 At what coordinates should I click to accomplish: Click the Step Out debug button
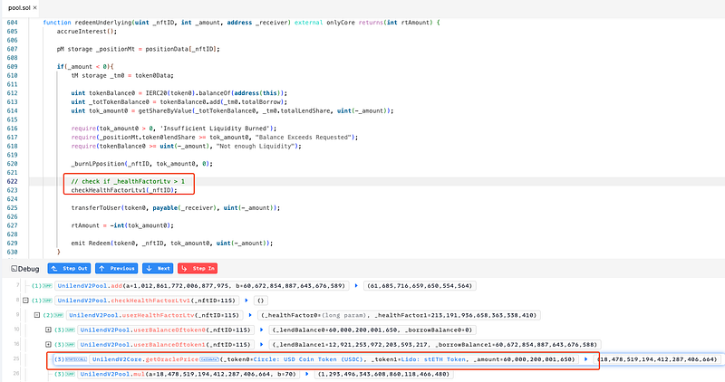pyautogui.click(x=69, y=269)
